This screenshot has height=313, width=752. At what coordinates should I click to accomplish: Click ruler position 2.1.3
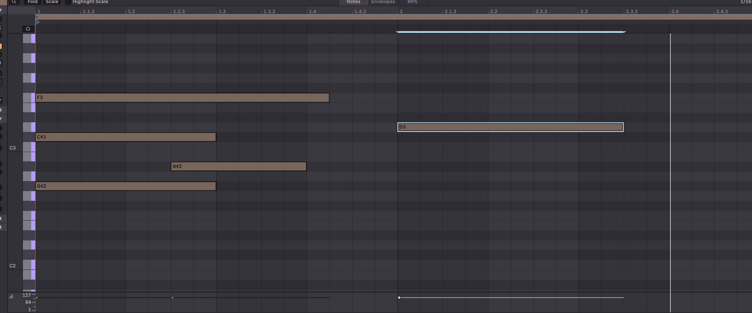click(x=450, y=11)
